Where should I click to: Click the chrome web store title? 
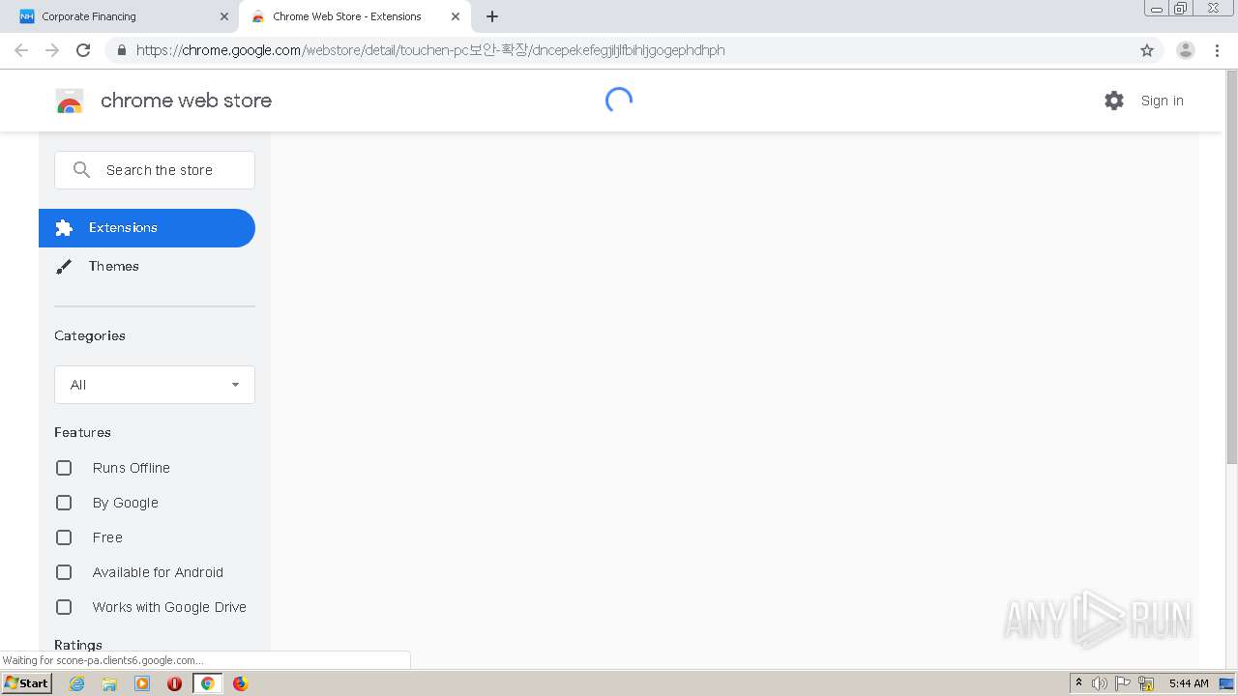point(186,101)
